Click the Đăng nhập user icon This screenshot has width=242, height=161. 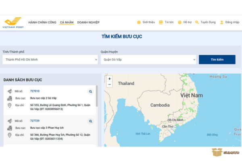click(221, 23)
